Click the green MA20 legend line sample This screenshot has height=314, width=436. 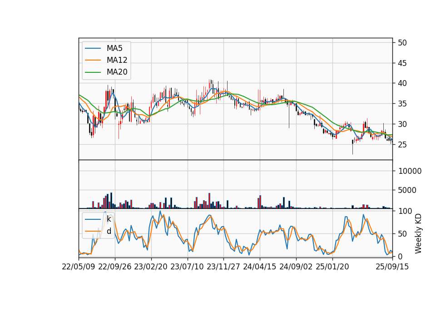point(93,72)
